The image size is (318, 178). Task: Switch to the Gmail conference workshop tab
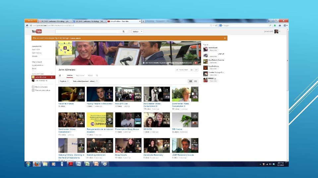click(x=55, y=21)
